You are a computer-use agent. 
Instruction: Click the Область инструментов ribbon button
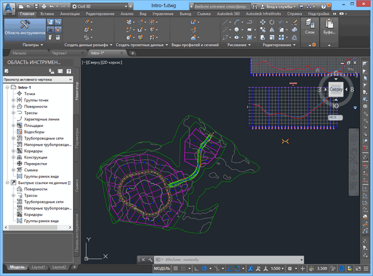[25, 27]
